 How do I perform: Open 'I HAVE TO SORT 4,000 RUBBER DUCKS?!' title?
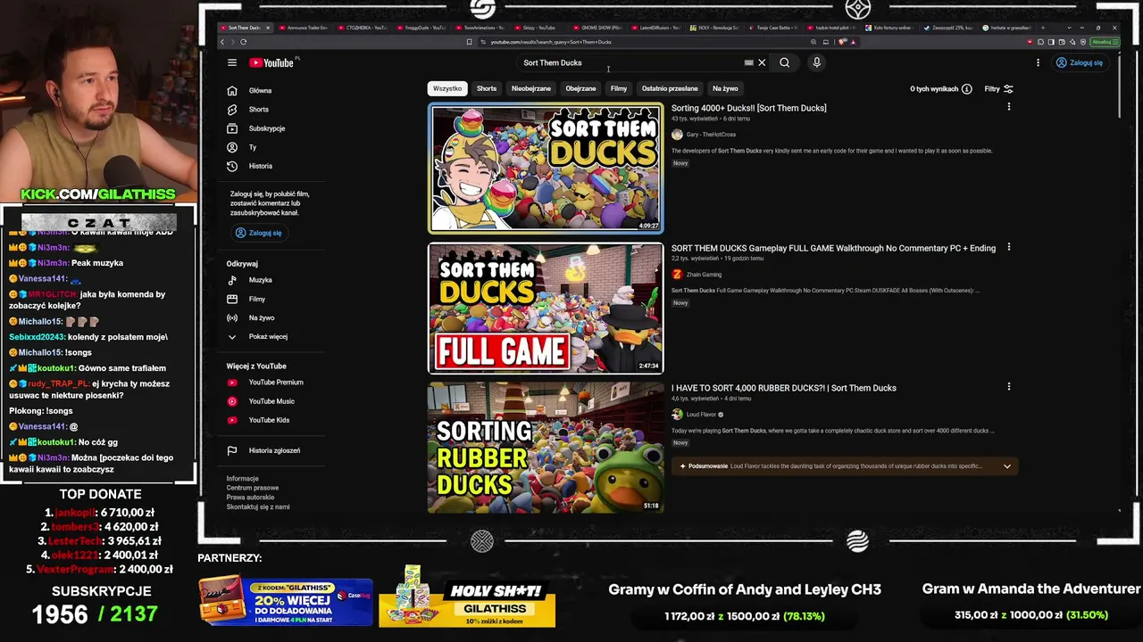(x=784, y=388)
